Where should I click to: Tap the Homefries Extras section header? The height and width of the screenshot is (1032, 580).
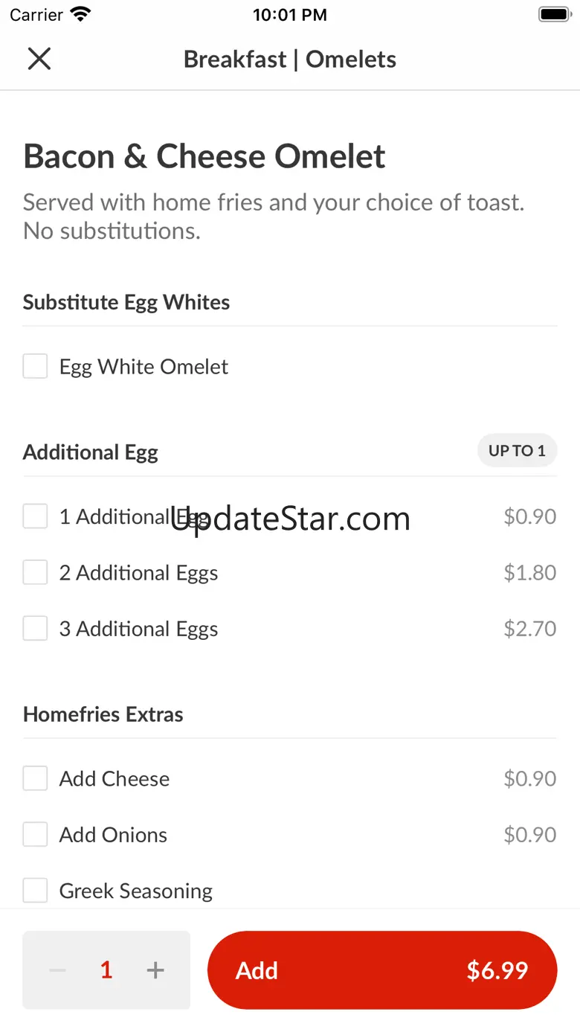(x=103, y=714)
